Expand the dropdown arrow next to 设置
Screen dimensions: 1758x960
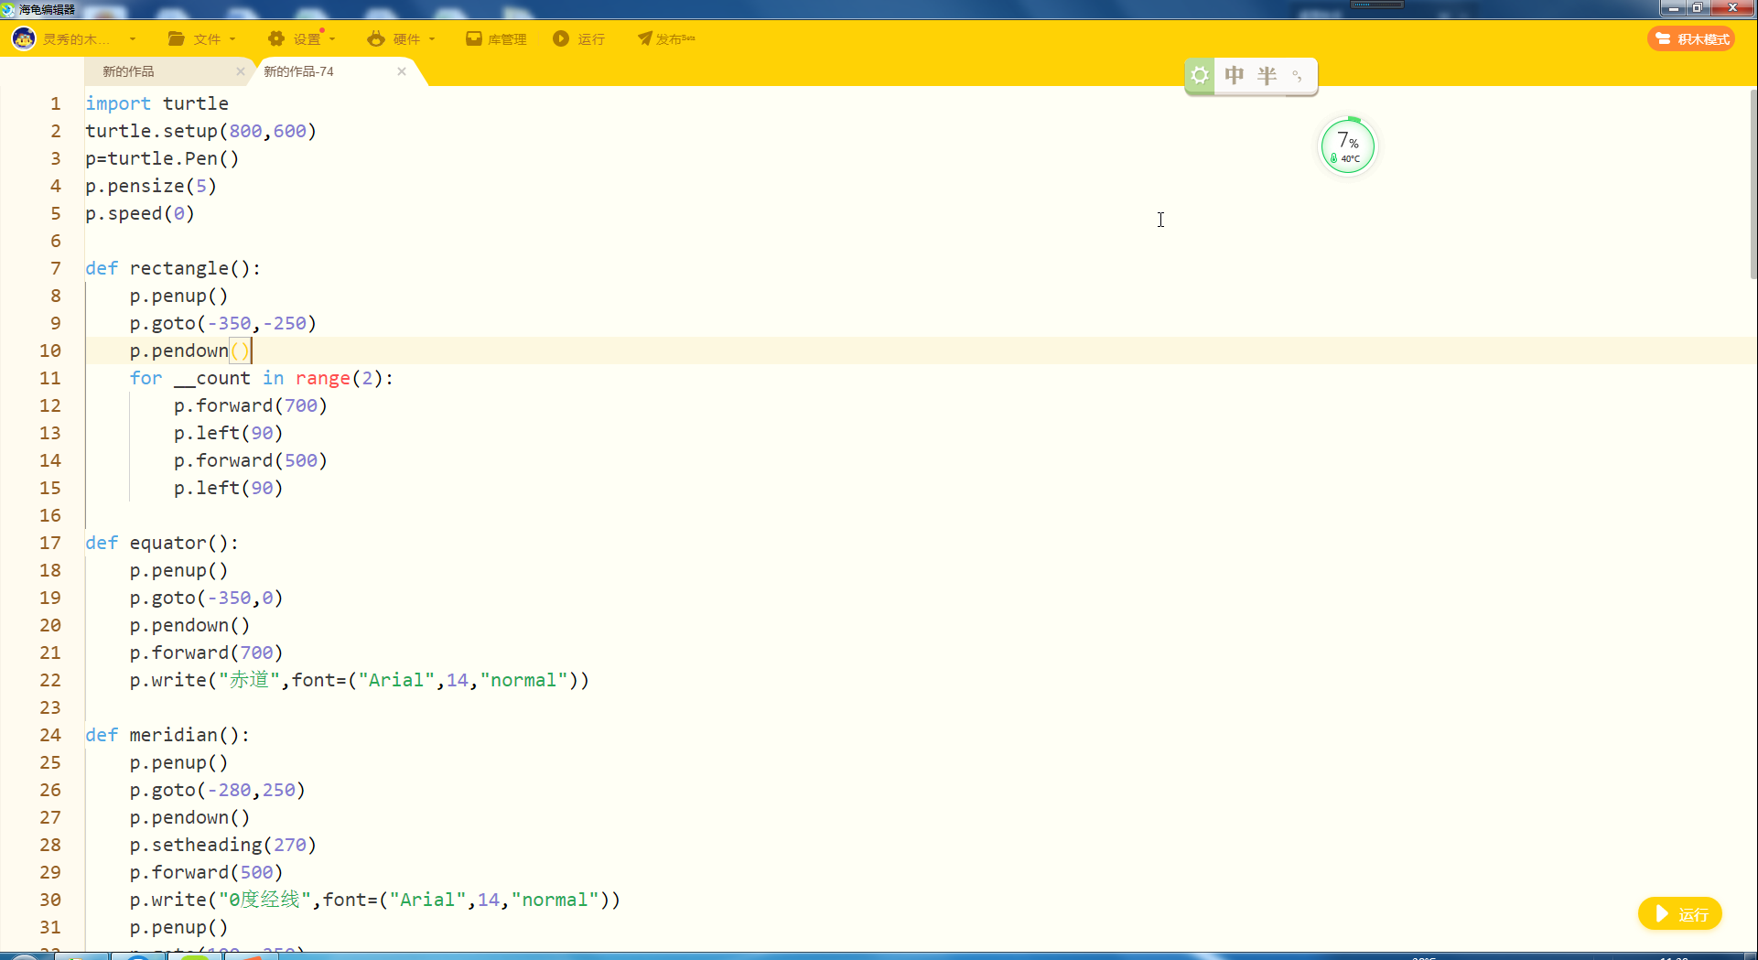point(332,39)
